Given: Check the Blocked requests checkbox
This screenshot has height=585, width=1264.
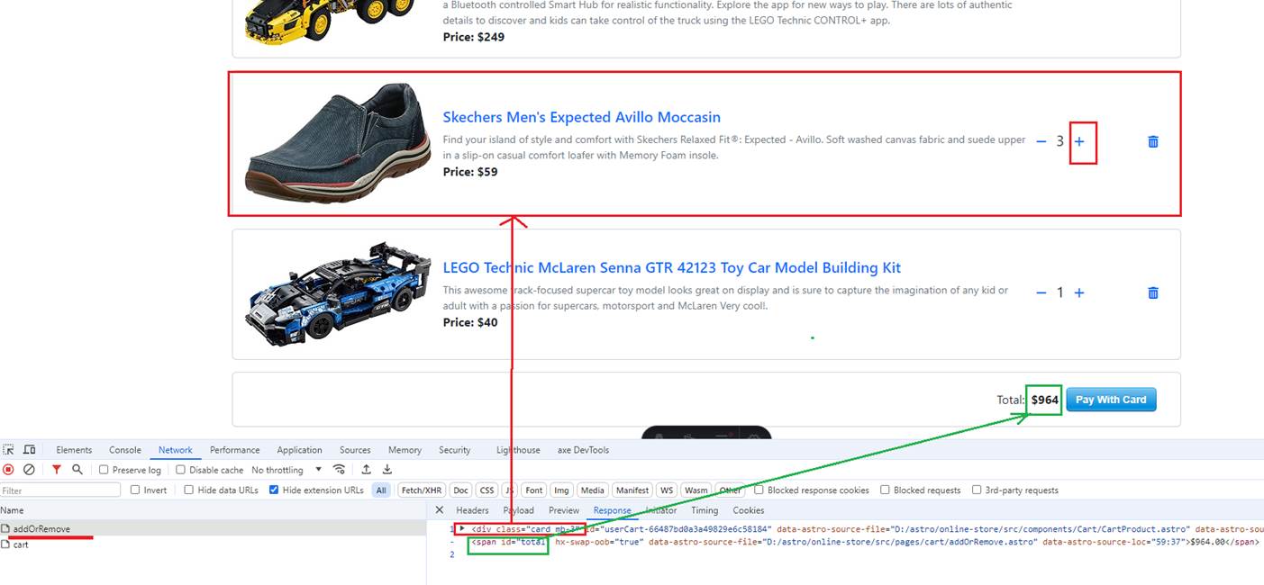Looking at the screenshot, I should [x=886, y=490].
